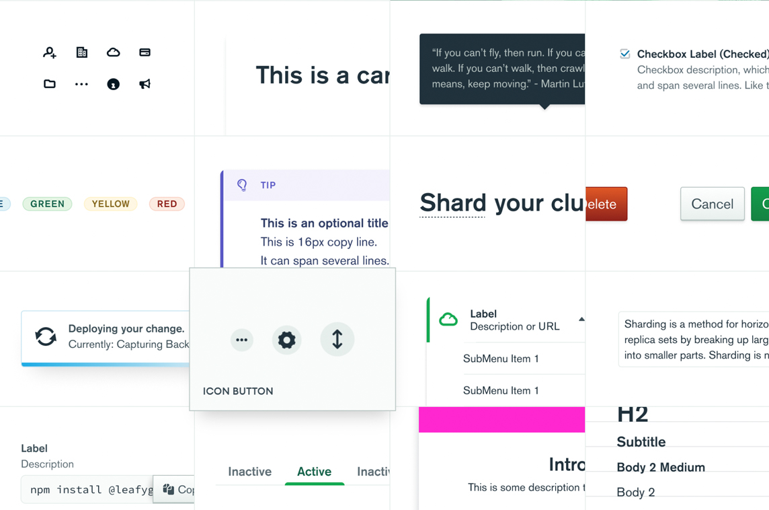Image resolution: width=769 pixels, height=510 pixels.
Task: Click the Sharding description text area
Action: pyautogui.click(x=694, y=340)
